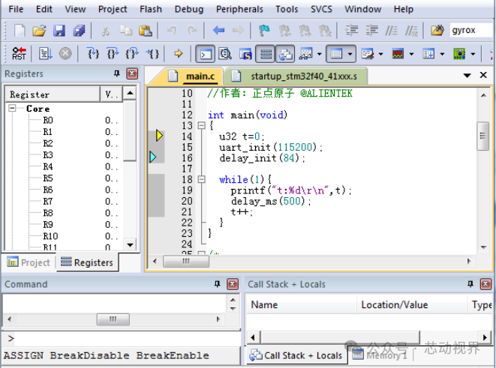Open a file with the folder icon

click(x=39, y=30)
